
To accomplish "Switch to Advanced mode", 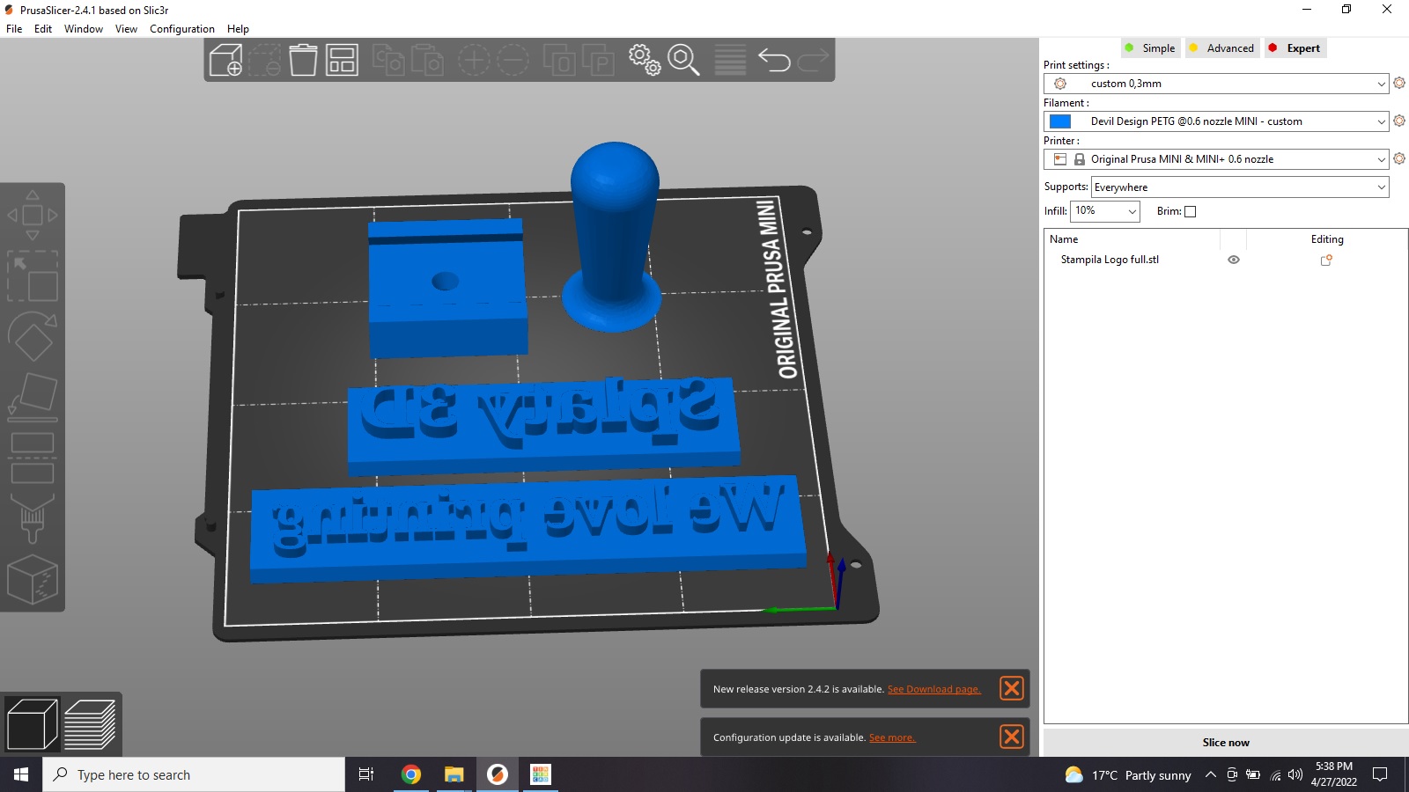I will coord(1221,48).
